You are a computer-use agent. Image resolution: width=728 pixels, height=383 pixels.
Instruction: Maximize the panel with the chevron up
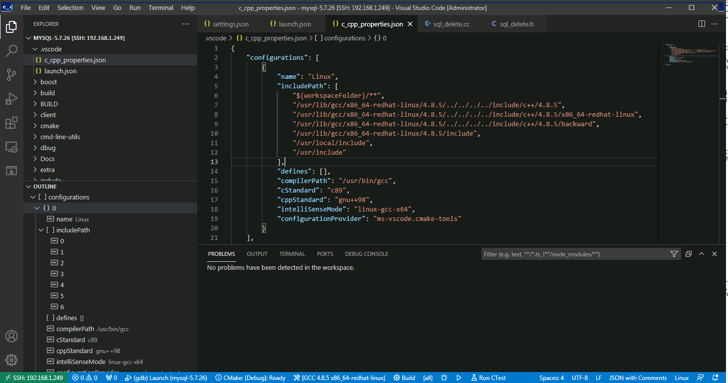click(x=702, y=254)
